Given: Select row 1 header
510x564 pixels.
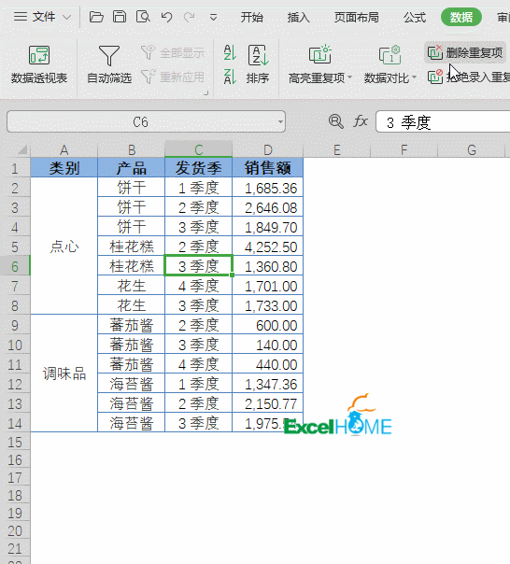Looking at the screenshot, I should 15,168.
